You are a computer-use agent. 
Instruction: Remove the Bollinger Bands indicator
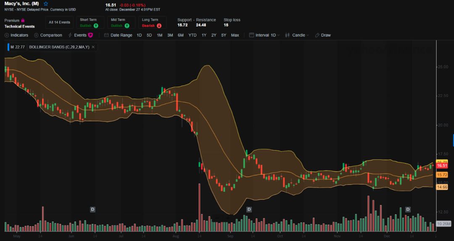[93, 47]
